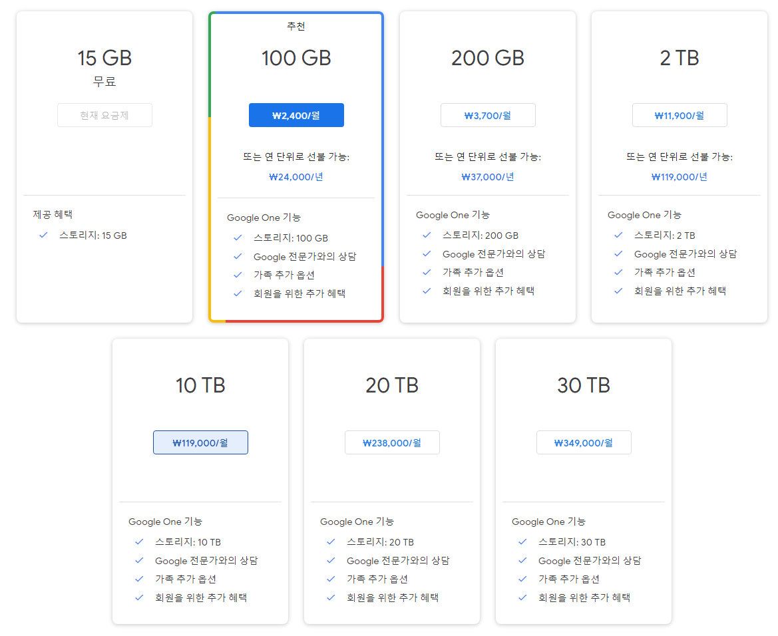Click checkmark beside 200 GB 가족 추가 옵션
778x636 pixels.
pos(427,272)
